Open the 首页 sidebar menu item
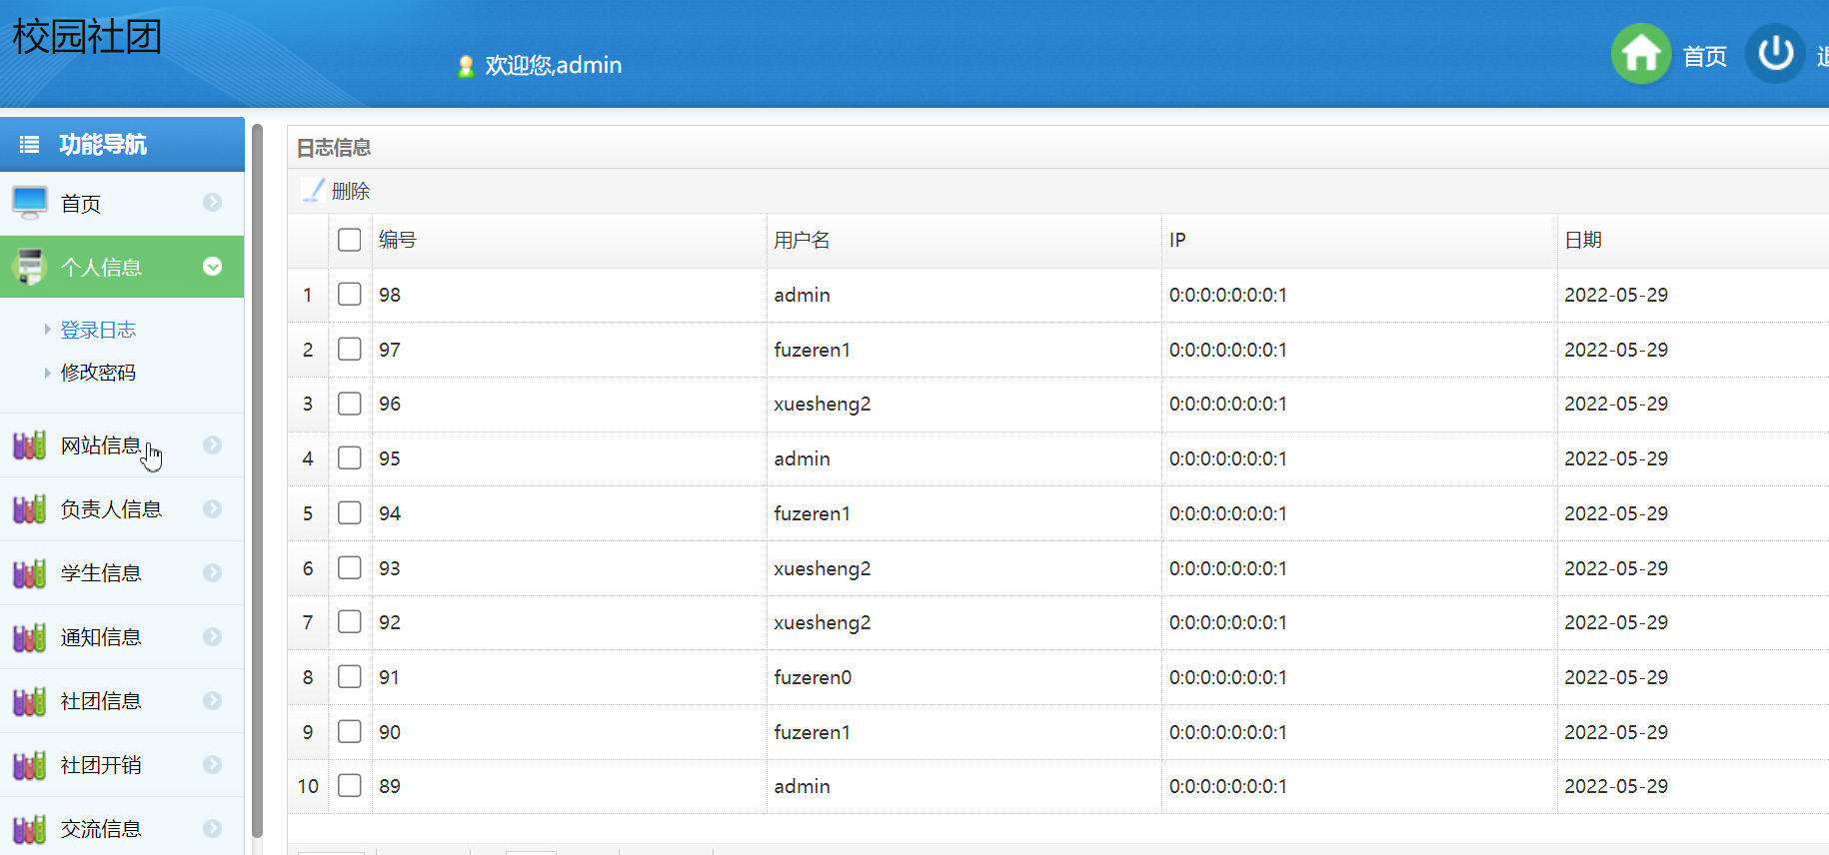Screen dimensions: 1829x855 point(122,204)
